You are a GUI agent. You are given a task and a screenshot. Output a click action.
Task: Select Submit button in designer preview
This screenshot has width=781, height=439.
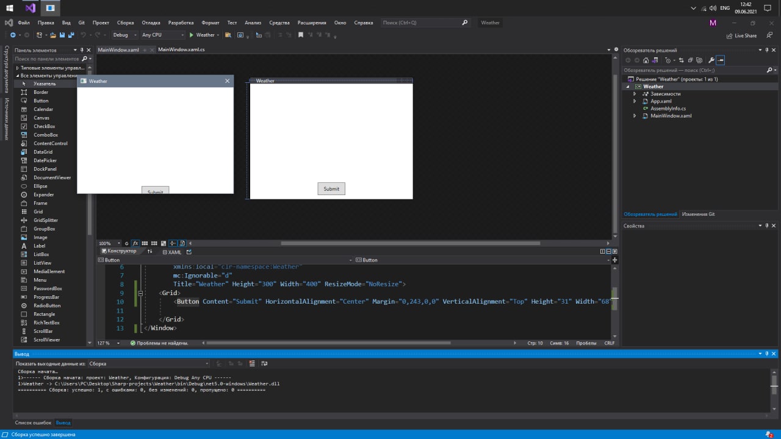coord(331,189)
